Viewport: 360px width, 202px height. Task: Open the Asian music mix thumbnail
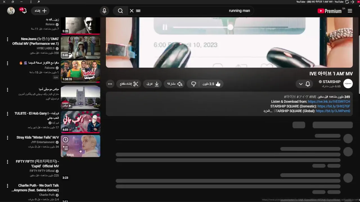point(80,98)
